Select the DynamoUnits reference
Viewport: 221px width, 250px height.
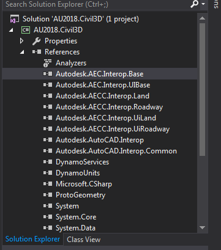click(78, 173)
